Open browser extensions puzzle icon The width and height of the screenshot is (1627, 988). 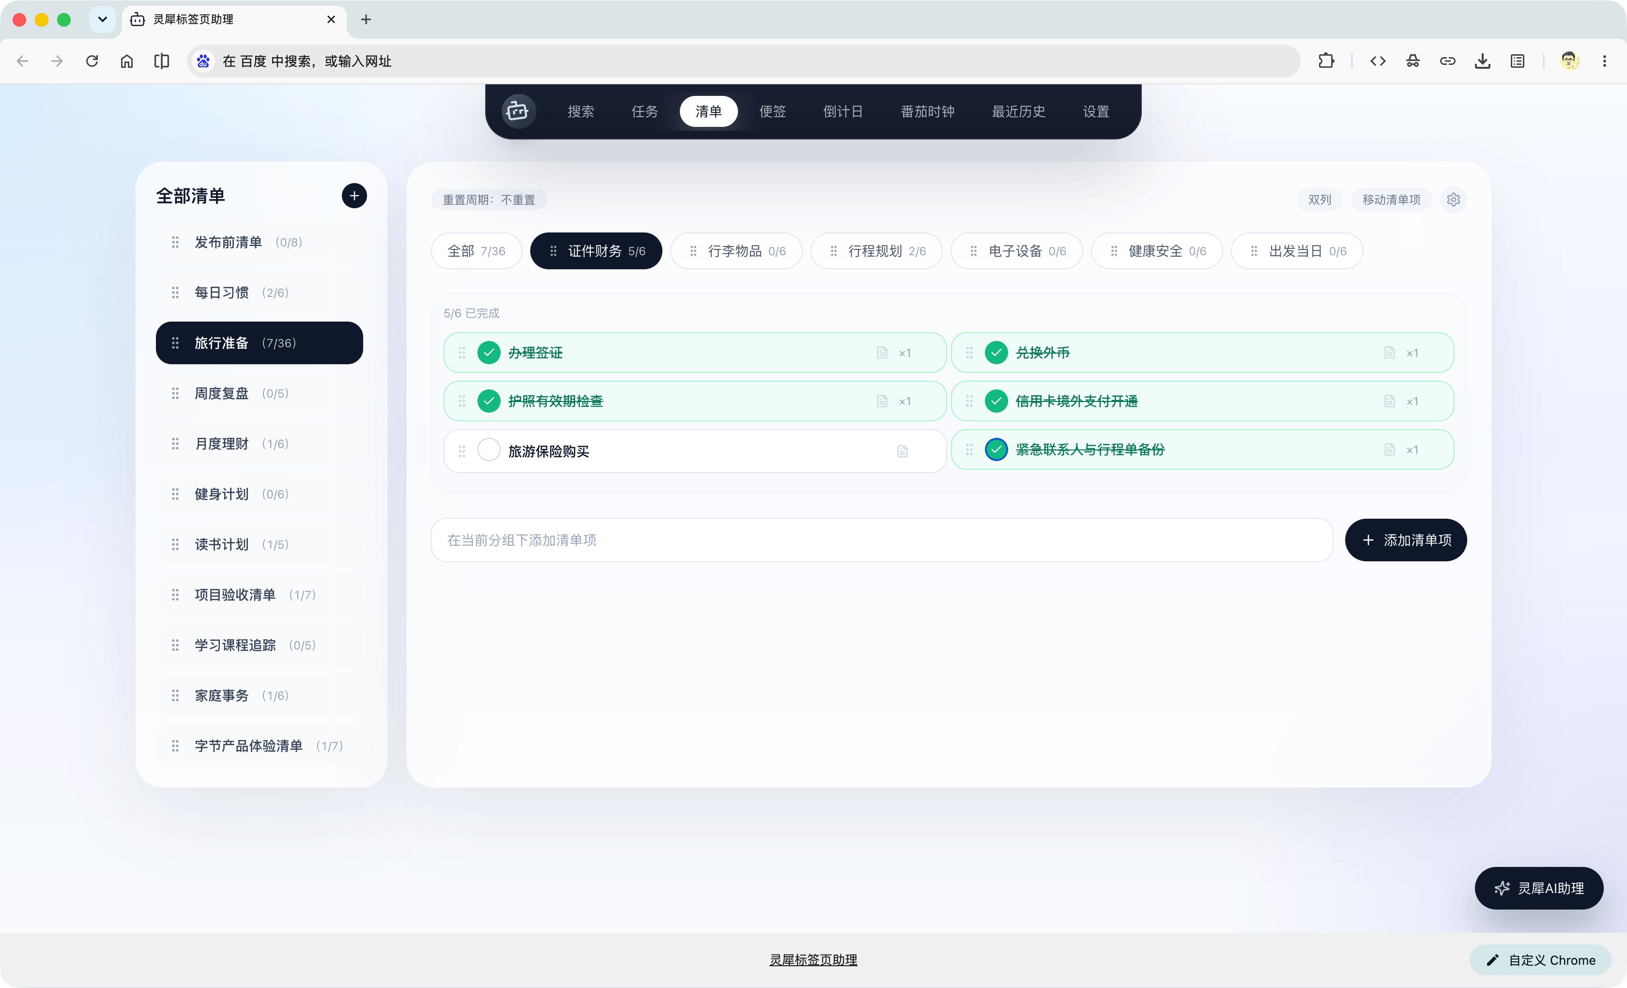(x=1326, y=61)
